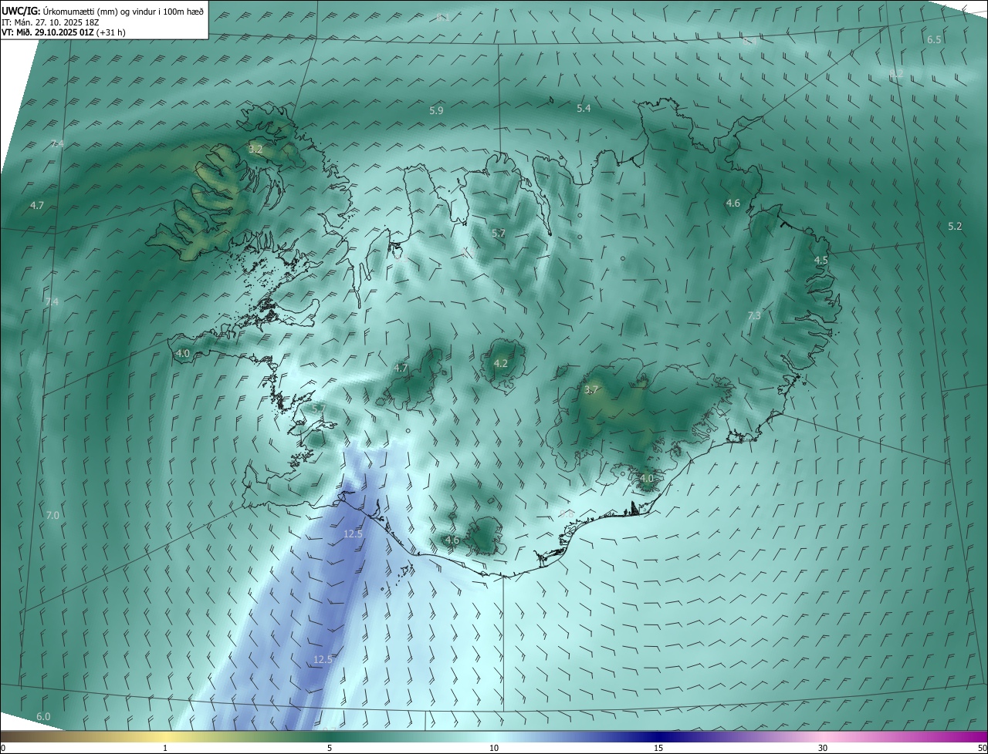
Task: Click the color bar label 5
Action: (x=330, y=748)
